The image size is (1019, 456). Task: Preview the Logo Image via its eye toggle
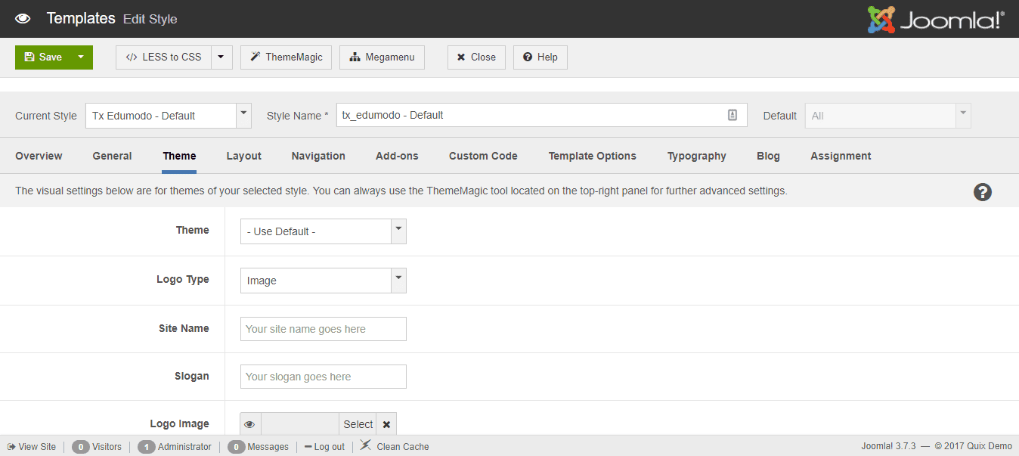[x=249, y=423]
